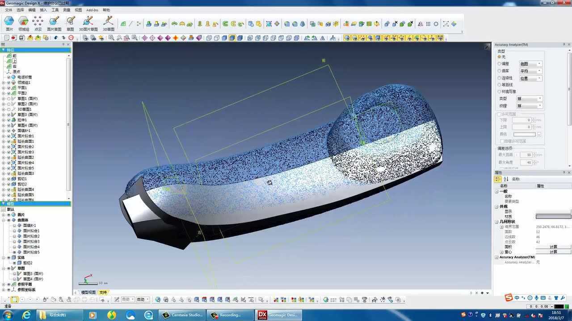
Task: Click the 领域组 (Region Group) tool
Action: click(24, 23)
